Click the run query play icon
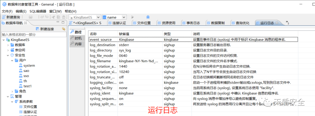Screen dimensions: 315x116 [133, 17]
